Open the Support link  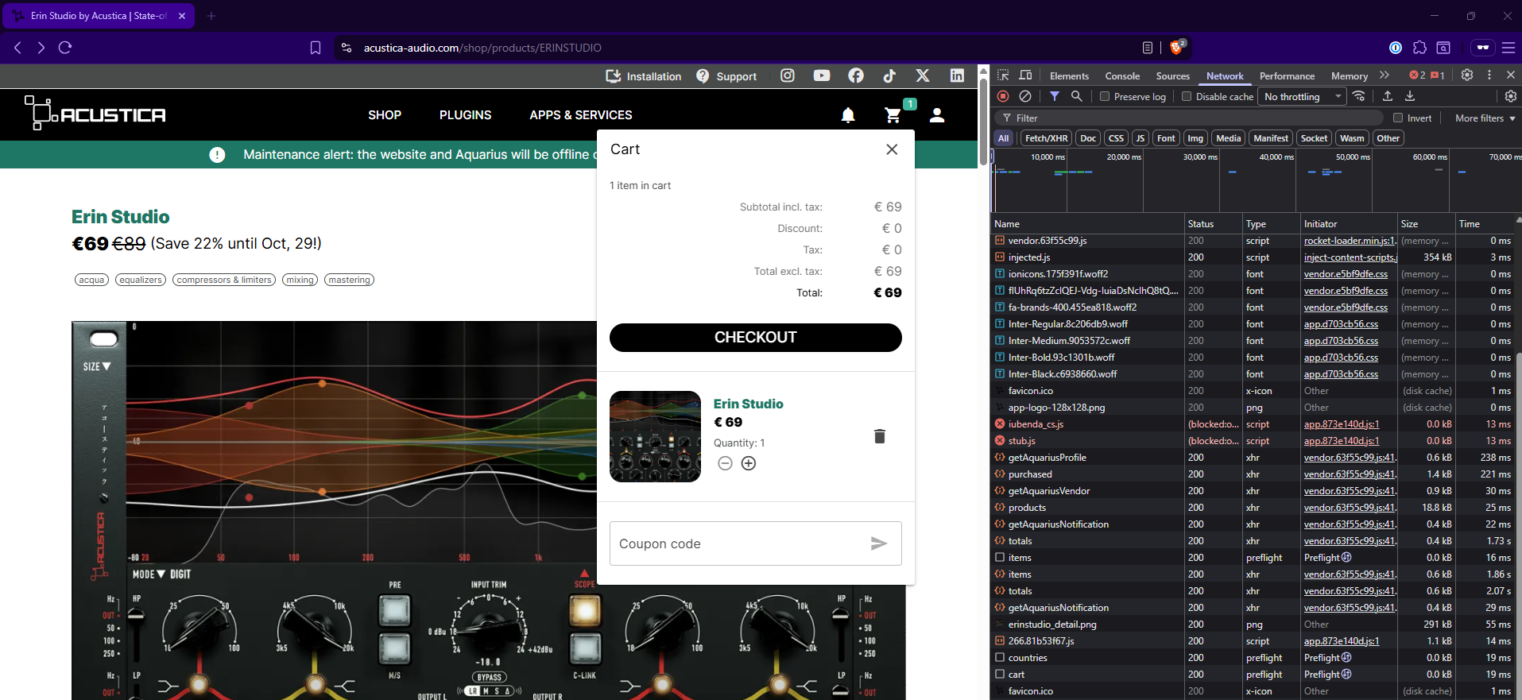(726, 76)
